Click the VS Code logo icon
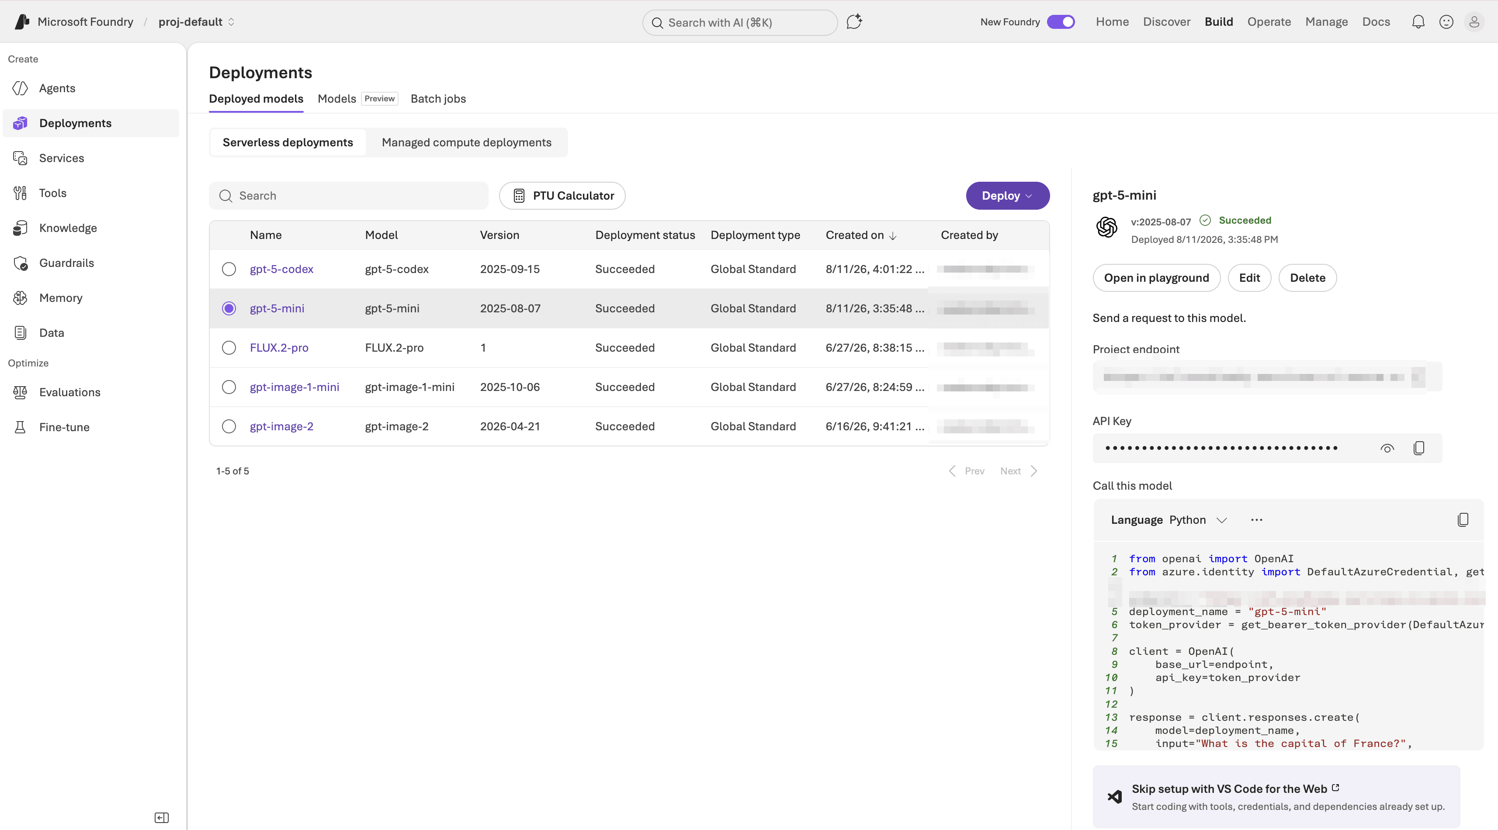Screen dimensions: 1498x830 (1115, 797)
